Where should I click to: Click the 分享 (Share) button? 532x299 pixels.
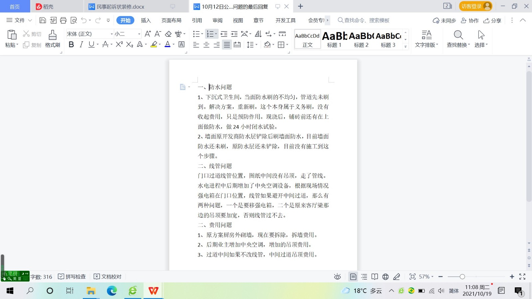coord(492,21)
